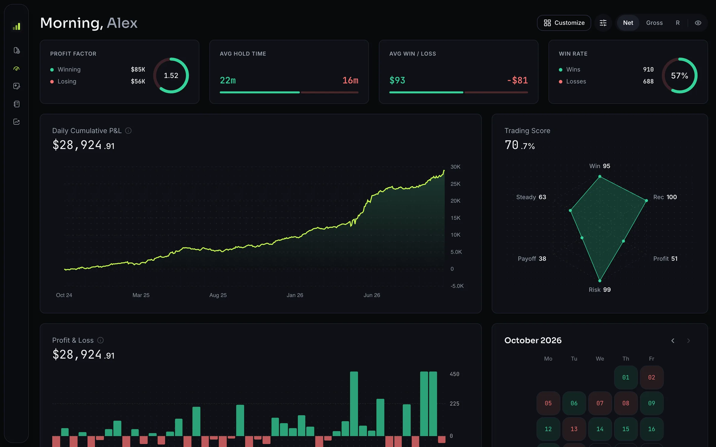Click the Trading Score 70.7% value
The width and height of the screenshot is (716, 447).
[519, 145]
